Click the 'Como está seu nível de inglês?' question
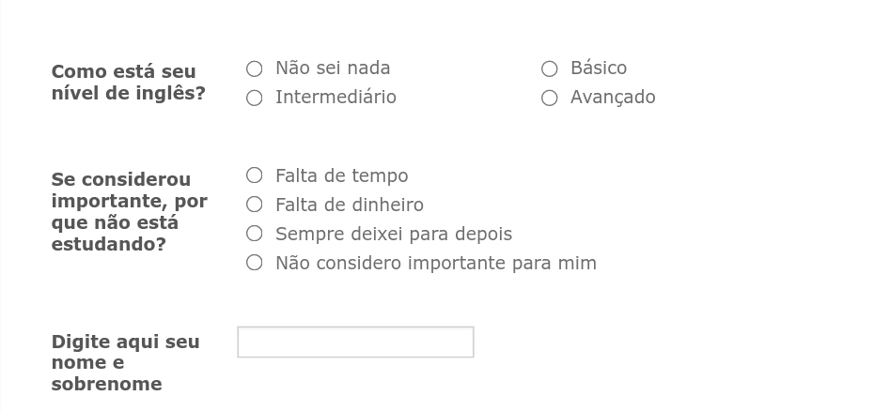 click(x=128, y=83)
